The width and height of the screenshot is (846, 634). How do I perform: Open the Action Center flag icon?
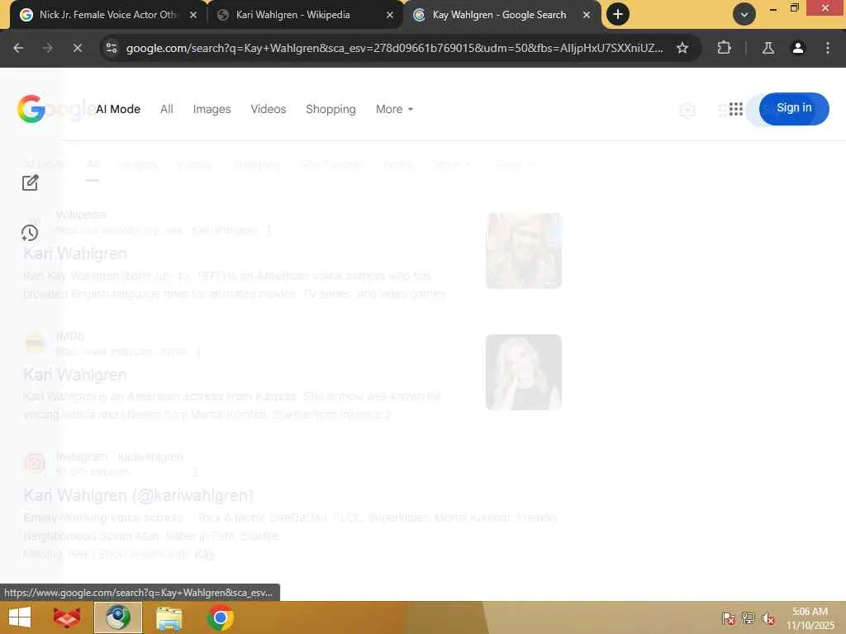728,617
